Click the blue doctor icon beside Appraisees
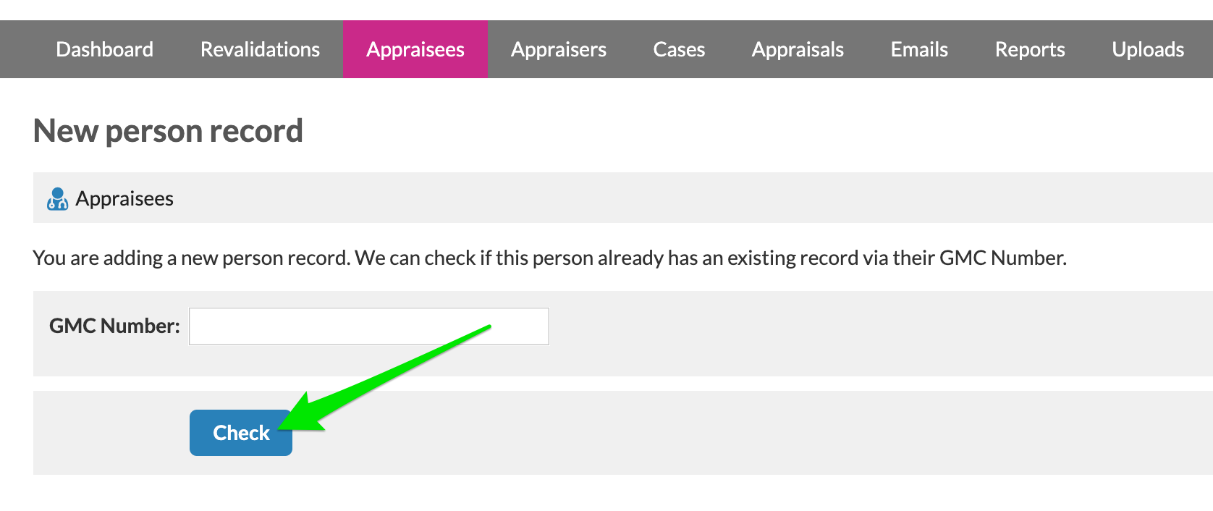The height and width of the screenshot is (511, 1213). click(x=57, y=198)
